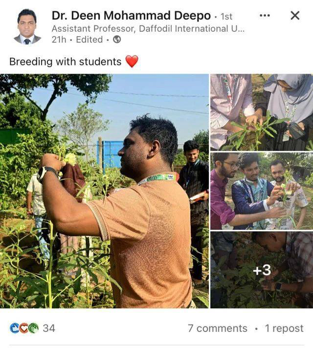Open the middle photo of three men with a plant

(262, 191)
